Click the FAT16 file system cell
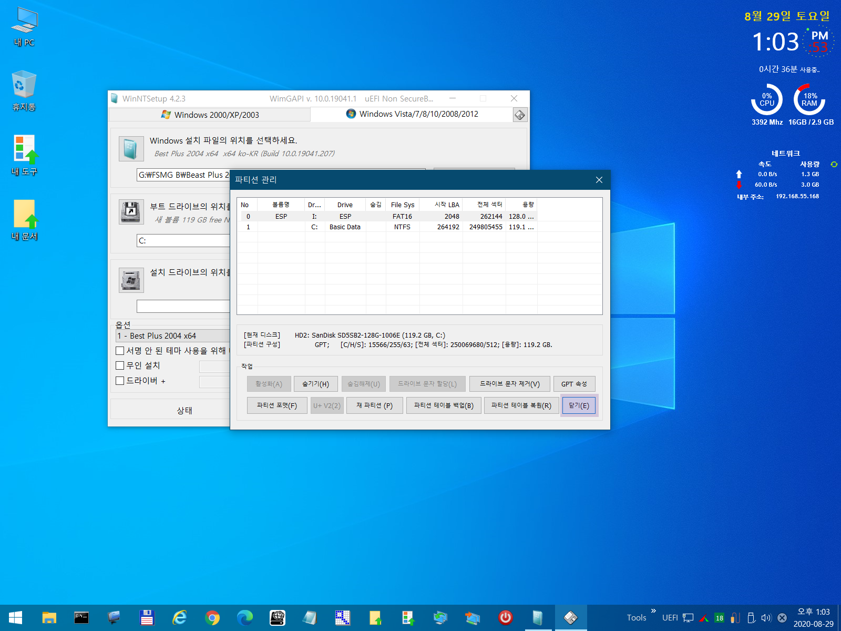Image resolution: width=841 pixels, height=631 pixels. click(402, 216)
